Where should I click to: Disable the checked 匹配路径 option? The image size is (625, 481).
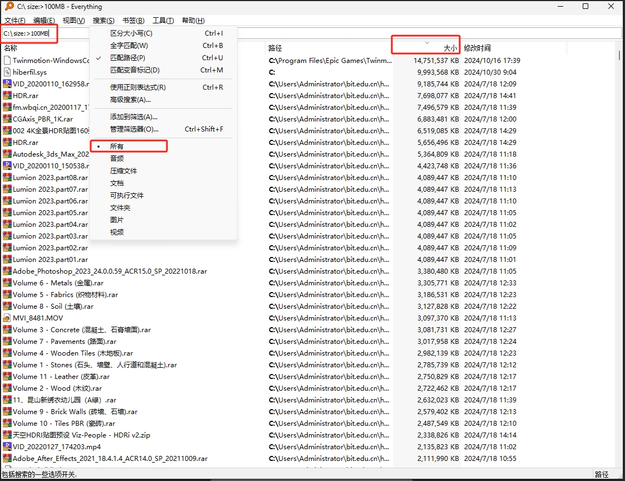(x=164, y=58)
